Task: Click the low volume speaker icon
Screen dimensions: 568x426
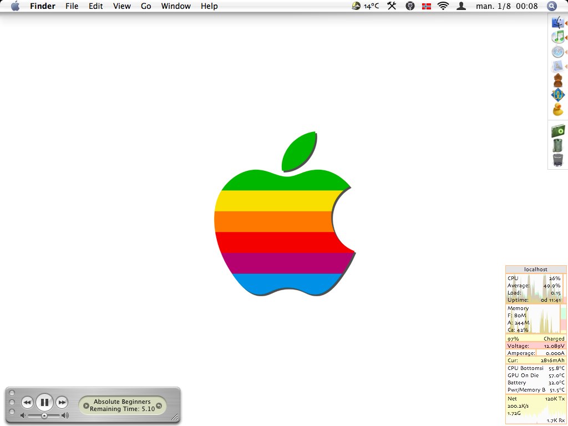Action: pos(23,415)
